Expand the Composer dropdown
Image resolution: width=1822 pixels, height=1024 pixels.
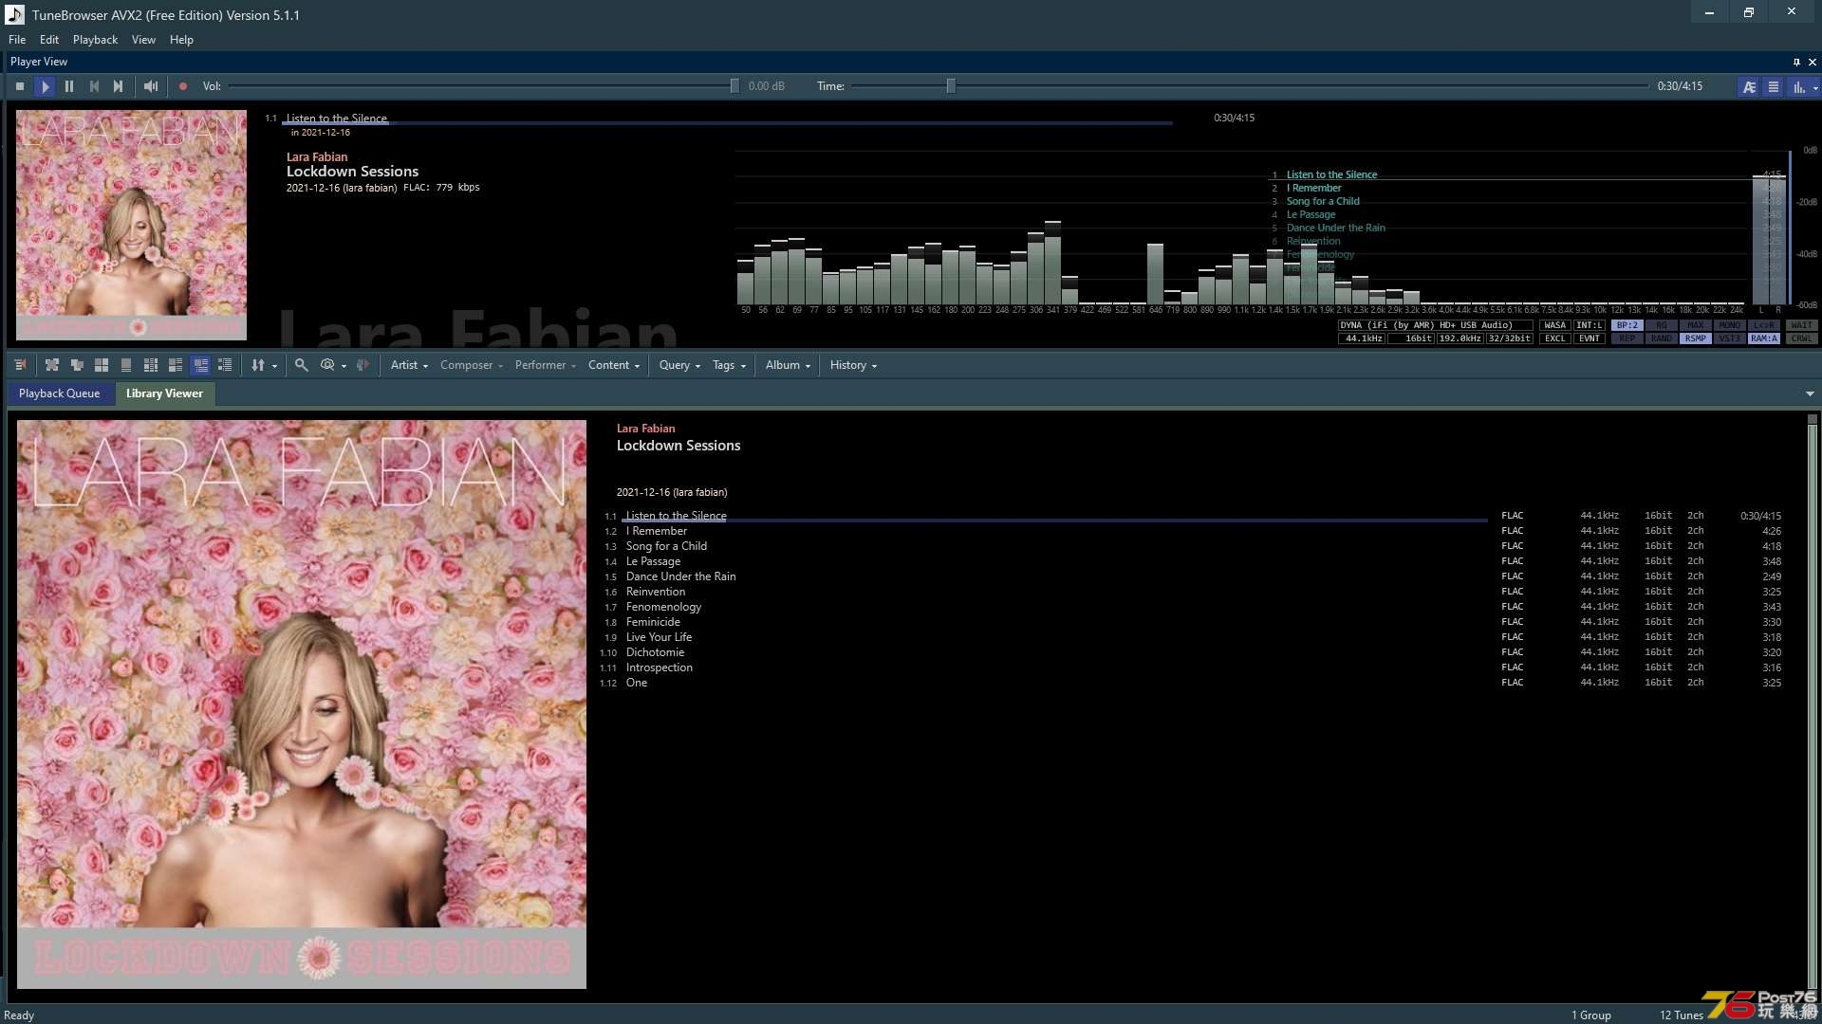472,365
